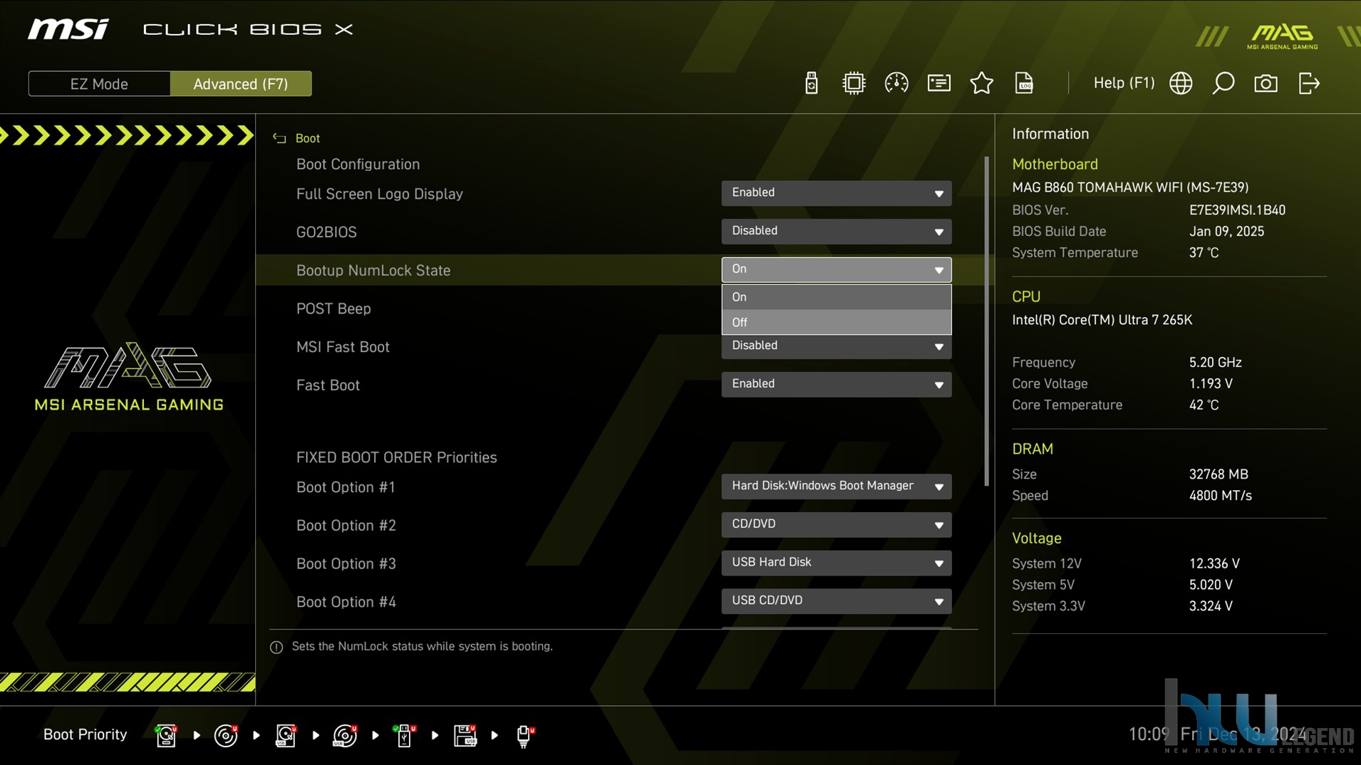Select USB floppy in Boot Priority bar
This screenshot has height=765, width=1361.
click(465, 735)
